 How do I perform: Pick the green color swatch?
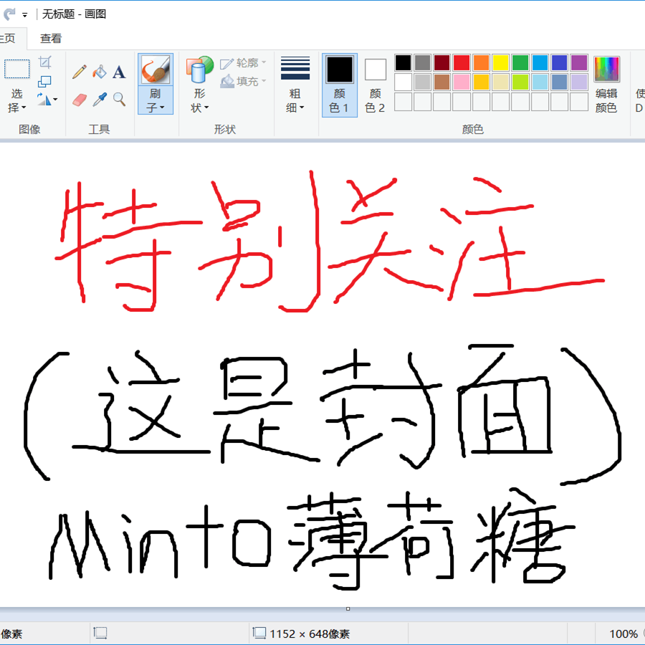[520, 63]
